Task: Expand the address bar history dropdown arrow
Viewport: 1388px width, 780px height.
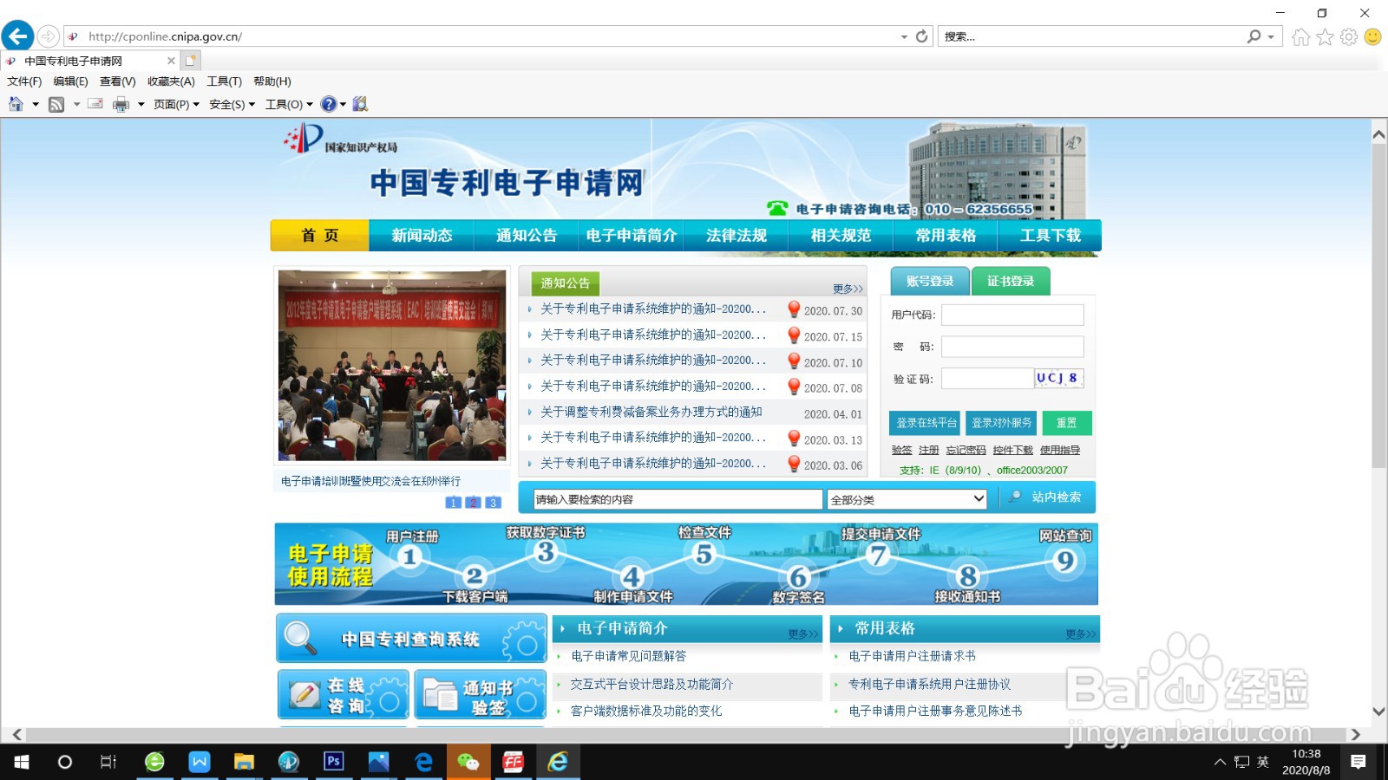Action: (904, 36)
